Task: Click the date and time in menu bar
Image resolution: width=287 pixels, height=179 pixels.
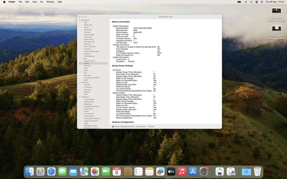Action: [x=274, y=2]
